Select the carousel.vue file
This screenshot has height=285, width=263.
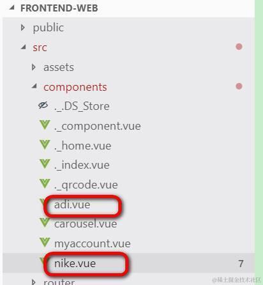tap(86, 224)
